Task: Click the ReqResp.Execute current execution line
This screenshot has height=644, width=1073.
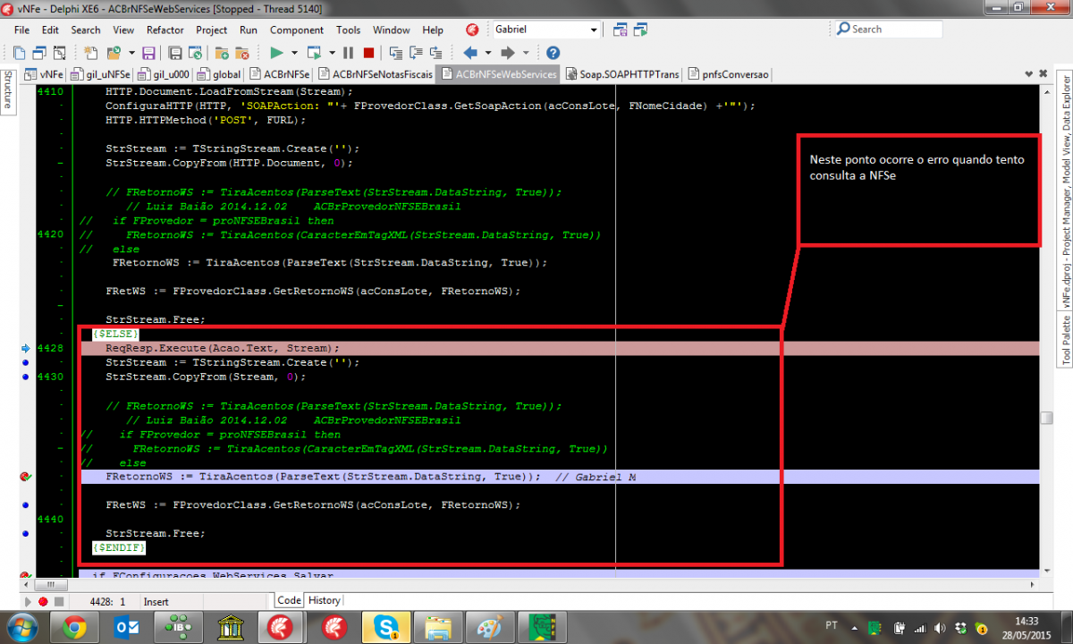Action: point(560,348)
